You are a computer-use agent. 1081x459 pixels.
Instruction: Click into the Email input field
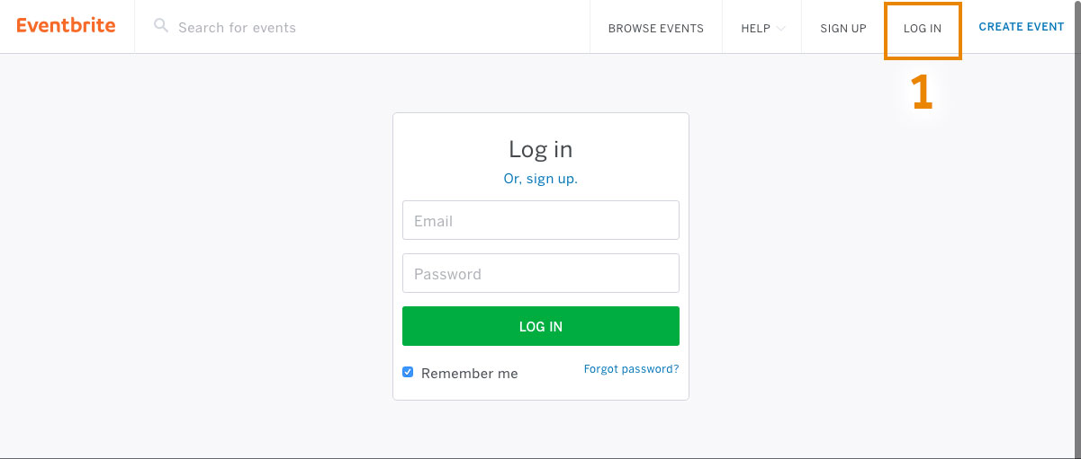click(540, 220)
